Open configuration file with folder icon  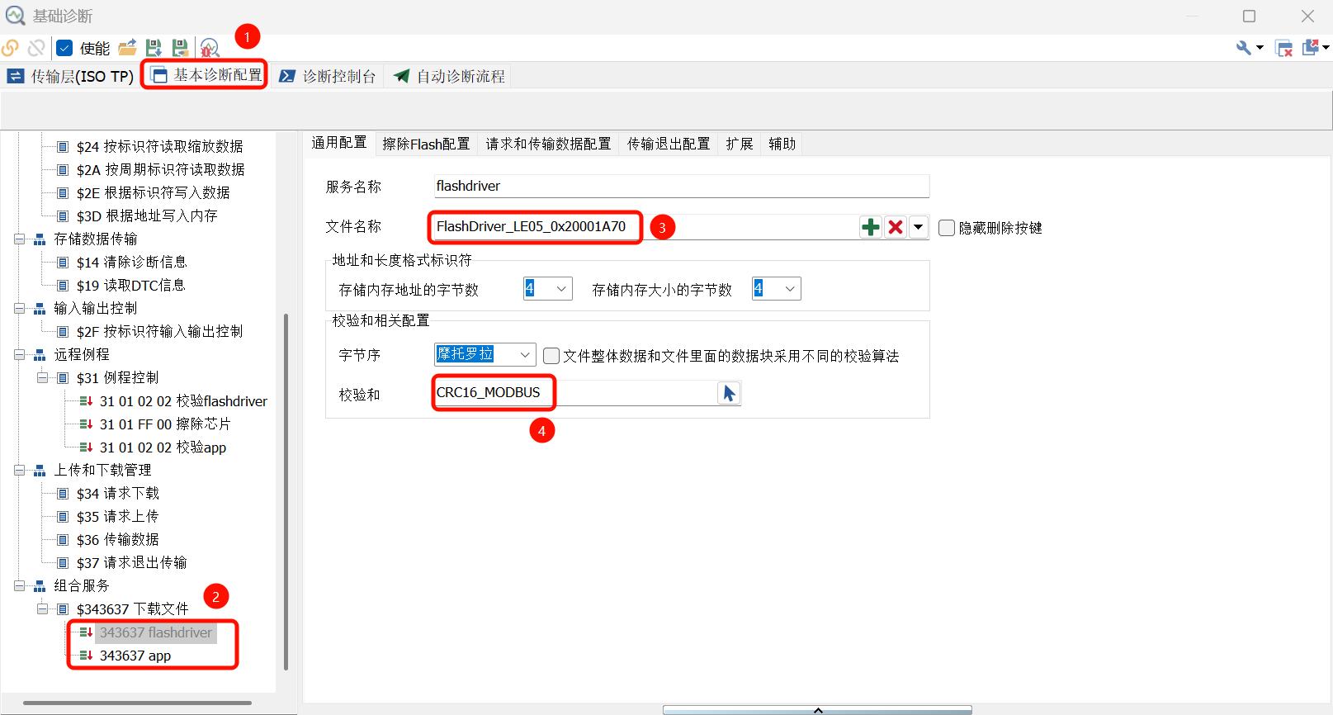[127, 48]
